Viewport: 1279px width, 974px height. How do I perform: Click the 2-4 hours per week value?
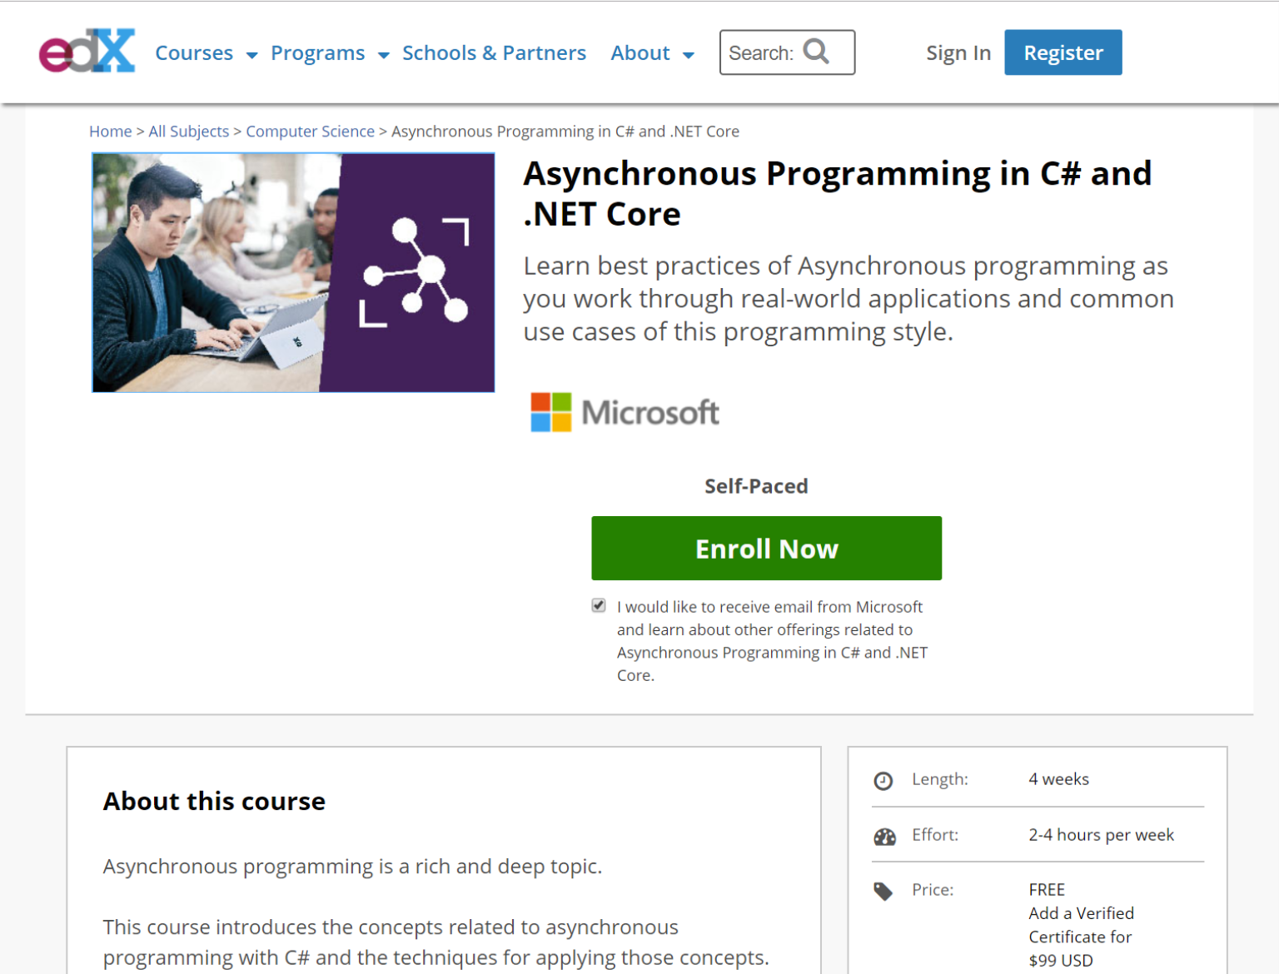[1101, 835]
